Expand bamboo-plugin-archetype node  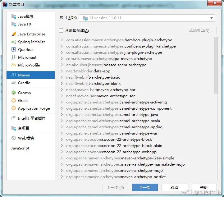[x=62, y=40]
